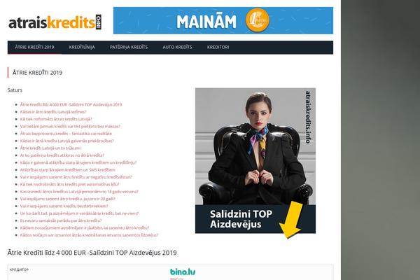The width and height of the screenshot is (420, 280).
Task: Click link Ātrie kredīti Latvijā un to trūkumi
Action: pos(50,148)
